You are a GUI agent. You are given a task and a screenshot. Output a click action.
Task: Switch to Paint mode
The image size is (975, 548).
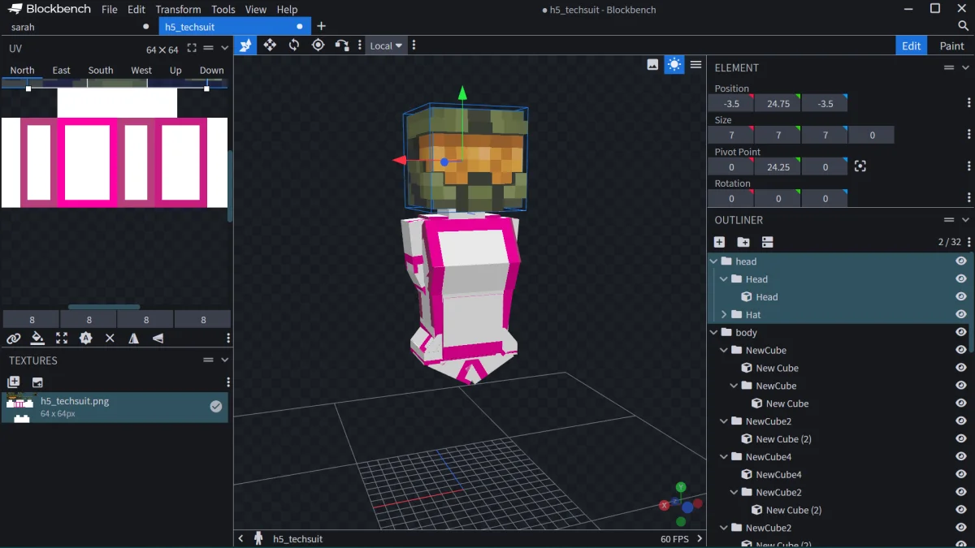[x=951, y=45]
